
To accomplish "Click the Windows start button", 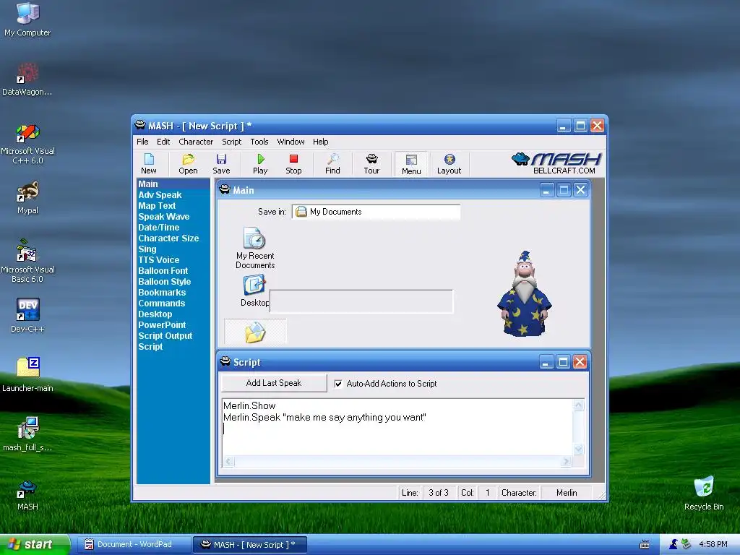I will point(35,545).
